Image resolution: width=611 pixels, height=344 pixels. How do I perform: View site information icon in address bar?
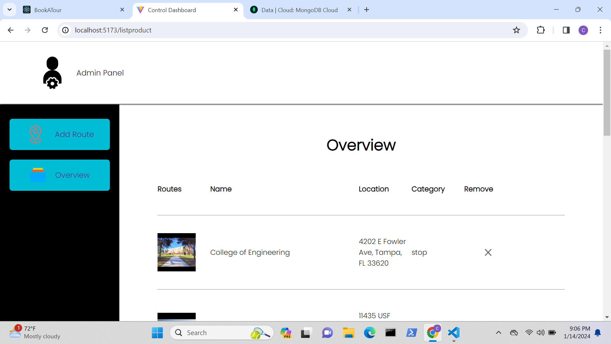click(66, 30)
